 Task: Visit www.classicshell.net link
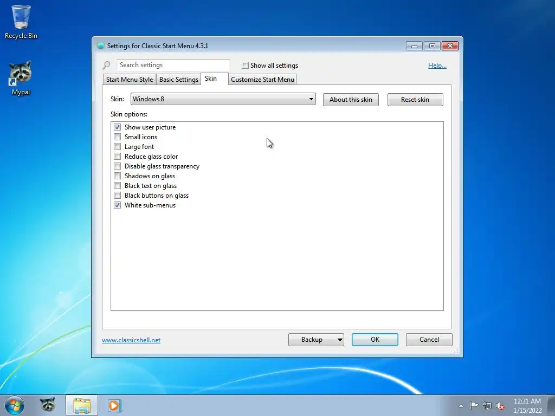[x=131, y=340]
